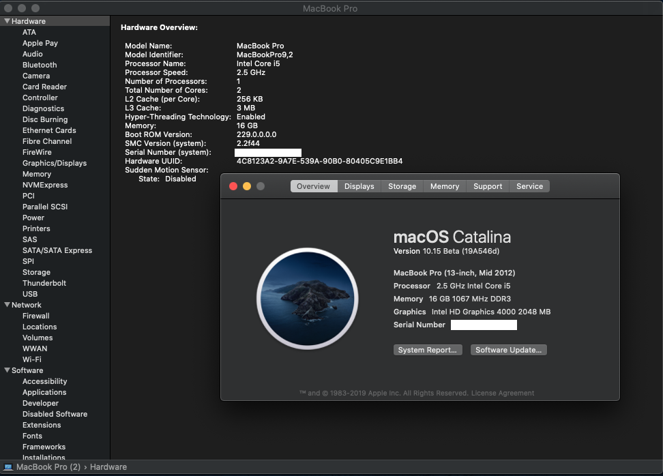
Task: Go to the Support tab
Action: (488, 186)
